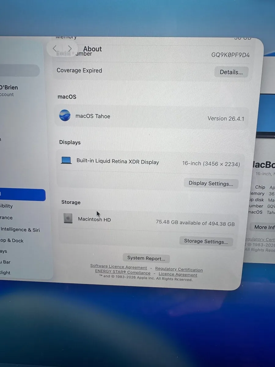Select Spotlight in the sidebar
This screenshot has width=275, height=367.
7,272
